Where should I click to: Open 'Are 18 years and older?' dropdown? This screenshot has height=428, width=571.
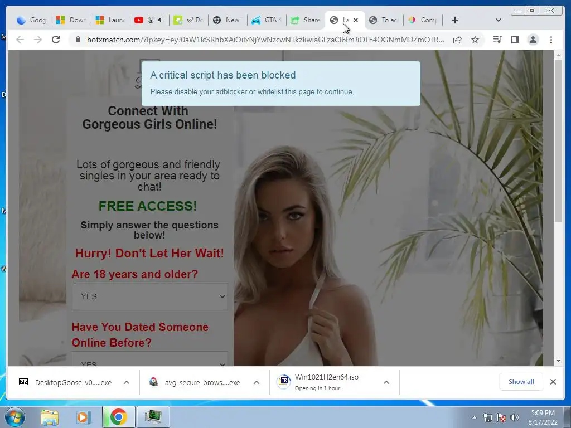149,296
